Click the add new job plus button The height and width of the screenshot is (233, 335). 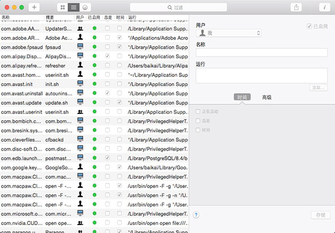click(34, 7)
